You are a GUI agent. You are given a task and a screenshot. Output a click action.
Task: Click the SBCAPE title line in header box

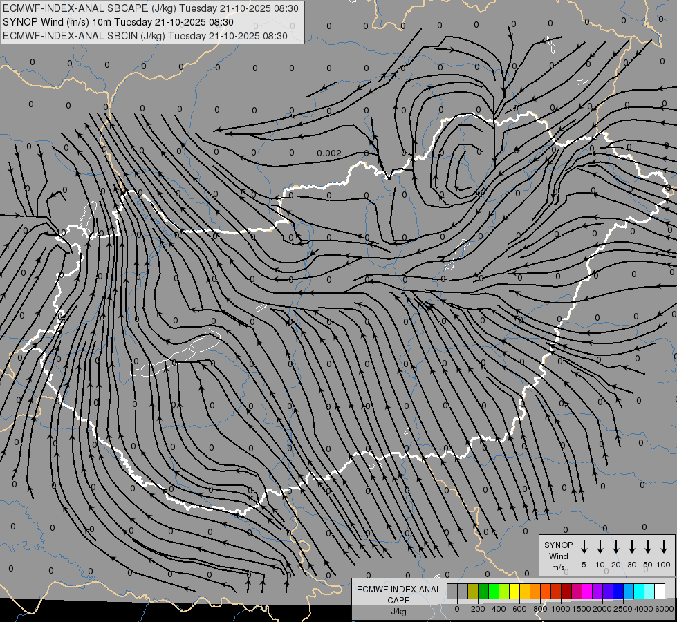150,8
